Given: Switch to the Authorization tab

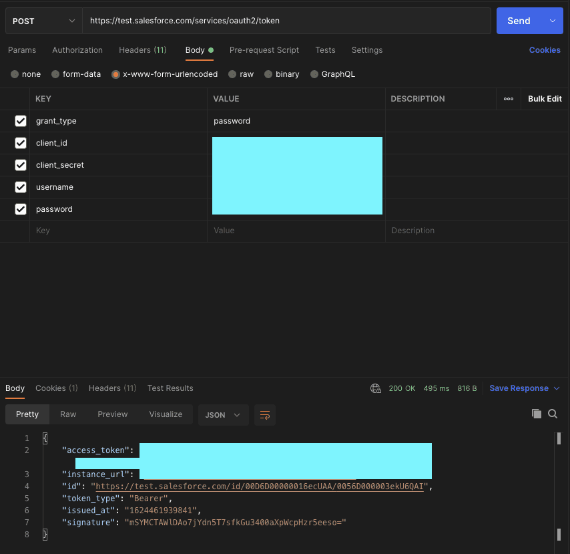Looking at the screenshot, I should [x=77, y=50].
